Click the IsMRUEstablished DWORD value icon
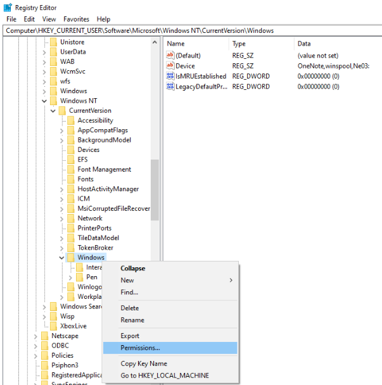Screen dimensions: 382x385 coord(170,76)
